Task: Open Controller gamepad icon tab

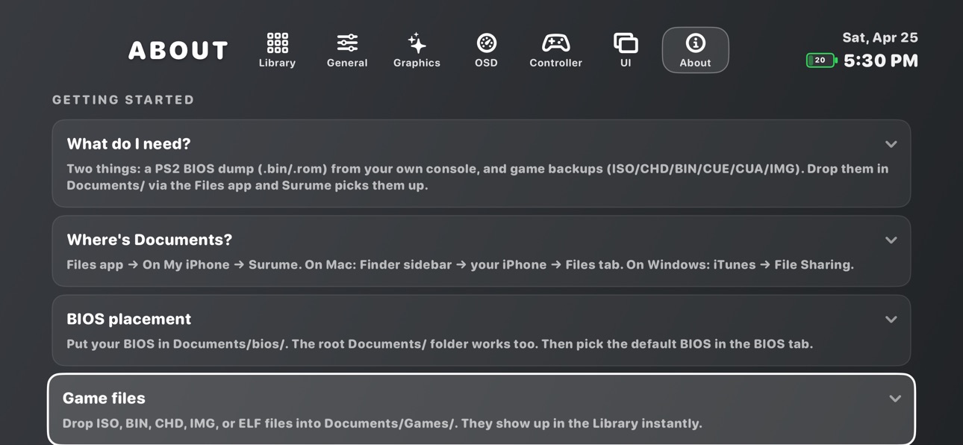Action: pos(555,50)
